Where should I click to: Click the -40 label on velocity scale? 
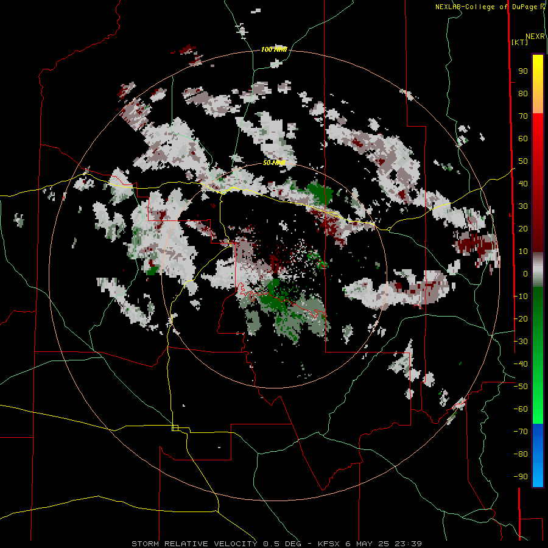(521, 364)
